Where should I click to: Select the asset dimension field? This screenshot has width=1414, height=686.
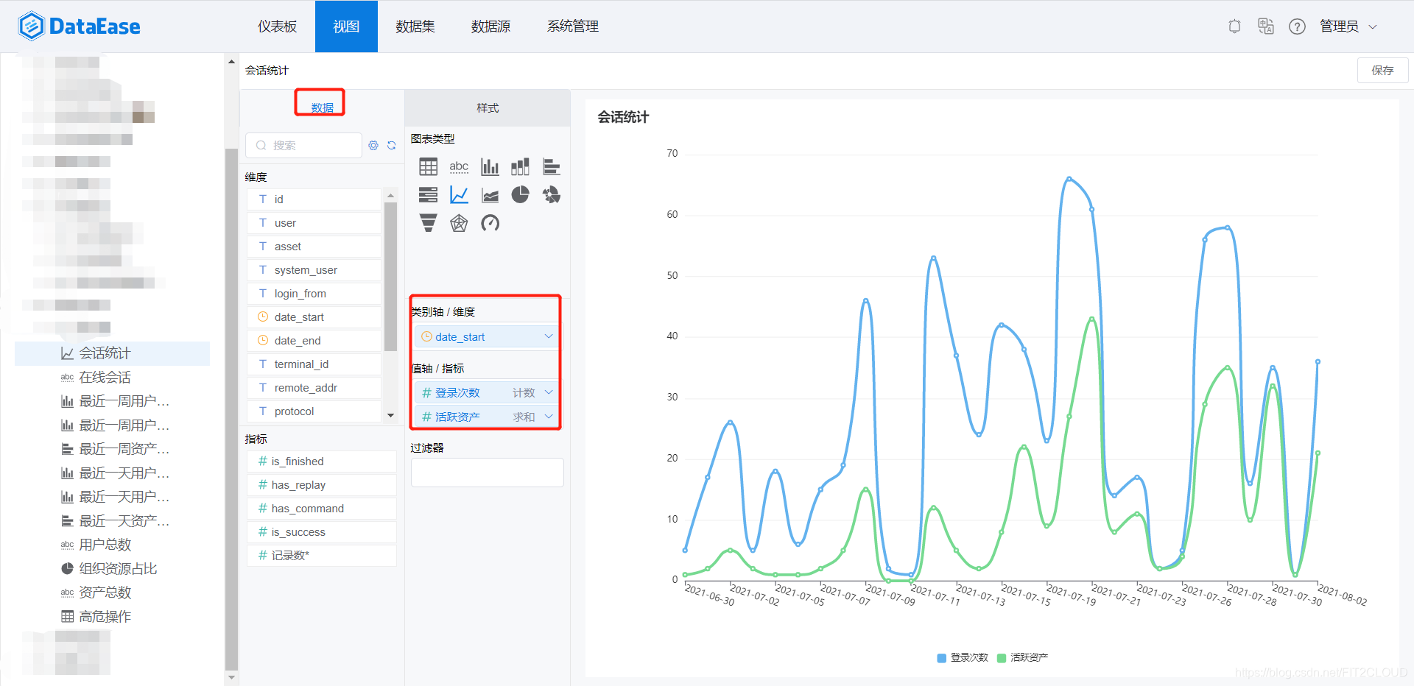pos(314,247)
